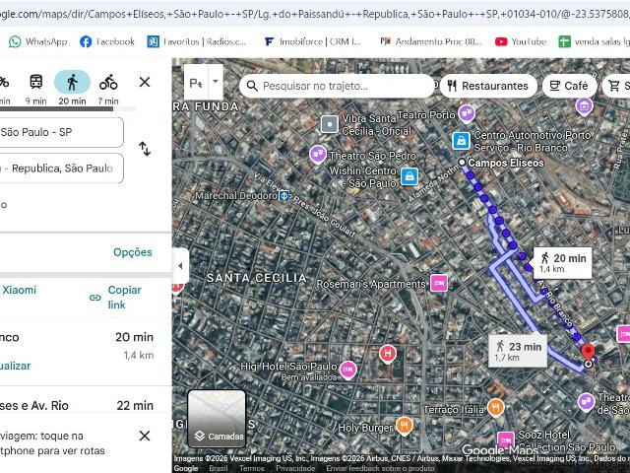Click the Campos Elíseos origin point
The image size is (630, 473).
pos(462,162)
